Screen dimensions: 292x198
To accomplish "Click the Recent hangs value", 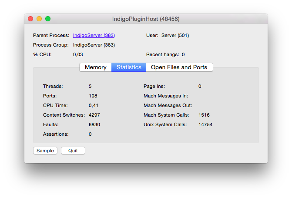I will pyautogui.click(x=183, y=54).
